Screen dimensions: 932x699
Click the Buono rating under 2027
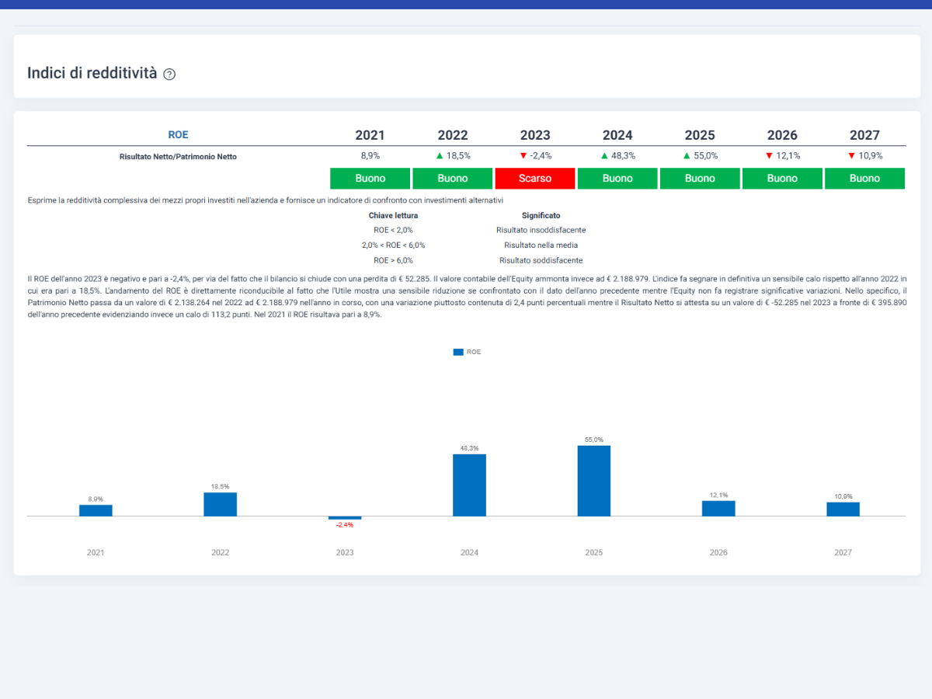(x=864, y=178)
